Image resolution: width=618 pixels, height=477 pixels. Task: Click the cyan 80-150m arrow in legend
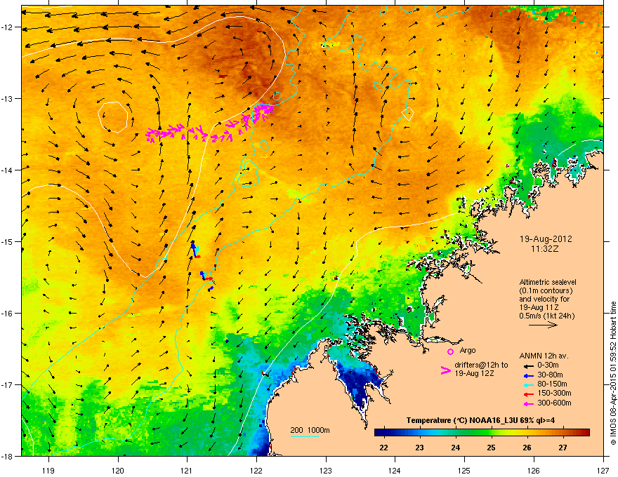pos(528,385)
